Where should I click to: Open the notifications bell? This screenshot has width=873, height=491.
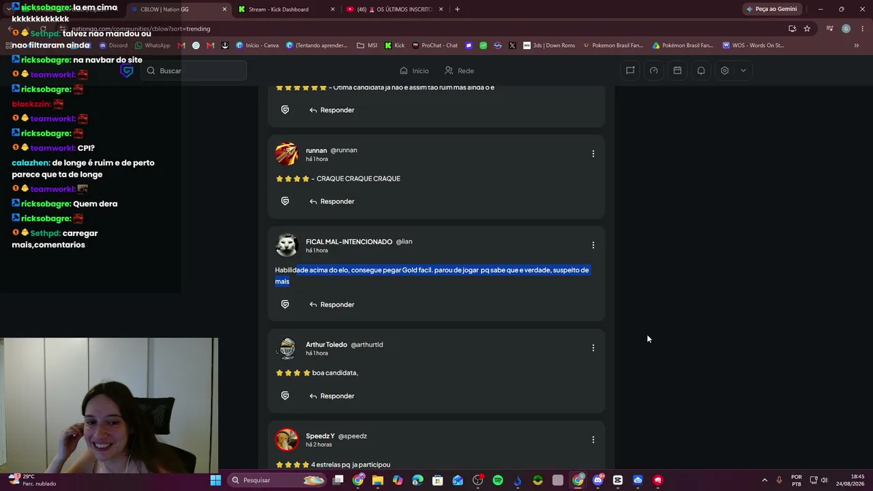[x=701, y=71]
